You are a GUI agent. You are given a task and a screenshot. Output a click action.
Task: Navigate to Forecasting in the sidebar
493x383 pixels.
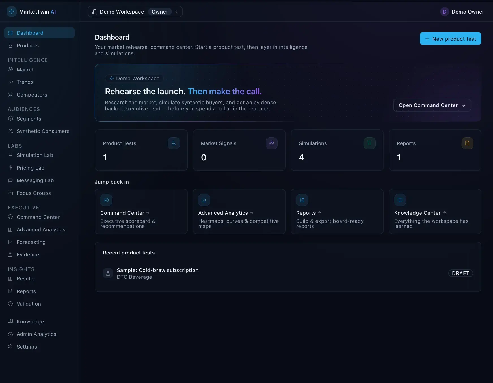[39, 242]
